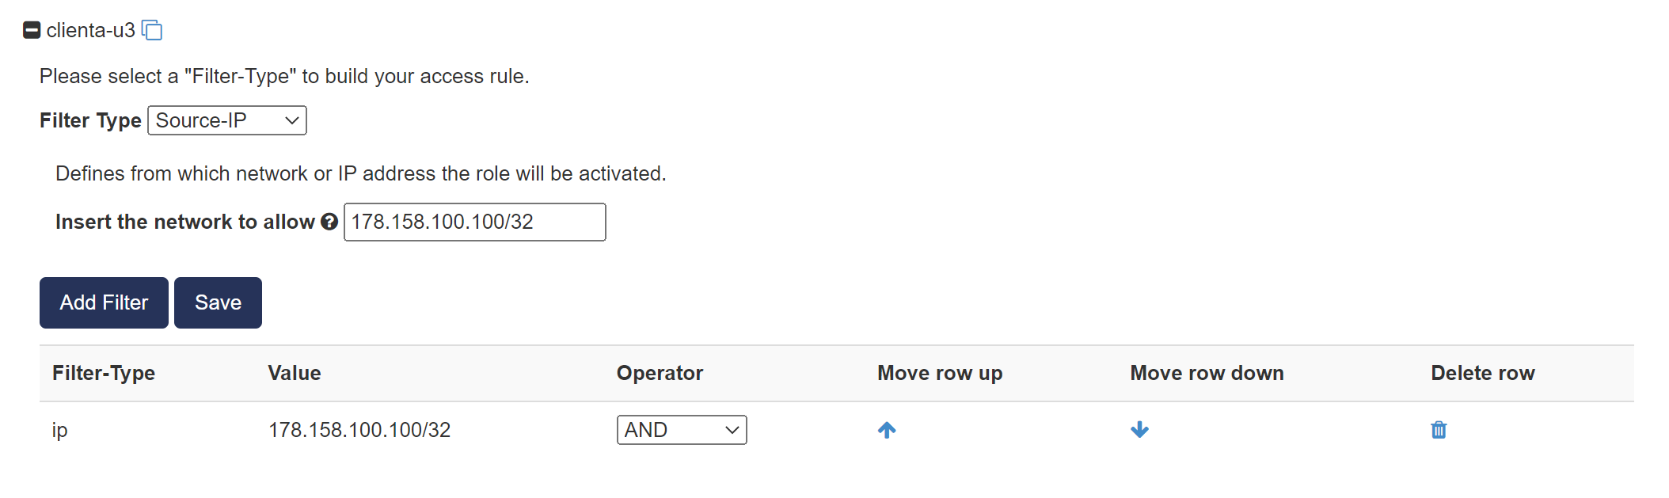Image resolution: width=1669 pixels, height=498 pixels.
Task: Click the ip cell in the filter table
Action: tap(60, 430)
